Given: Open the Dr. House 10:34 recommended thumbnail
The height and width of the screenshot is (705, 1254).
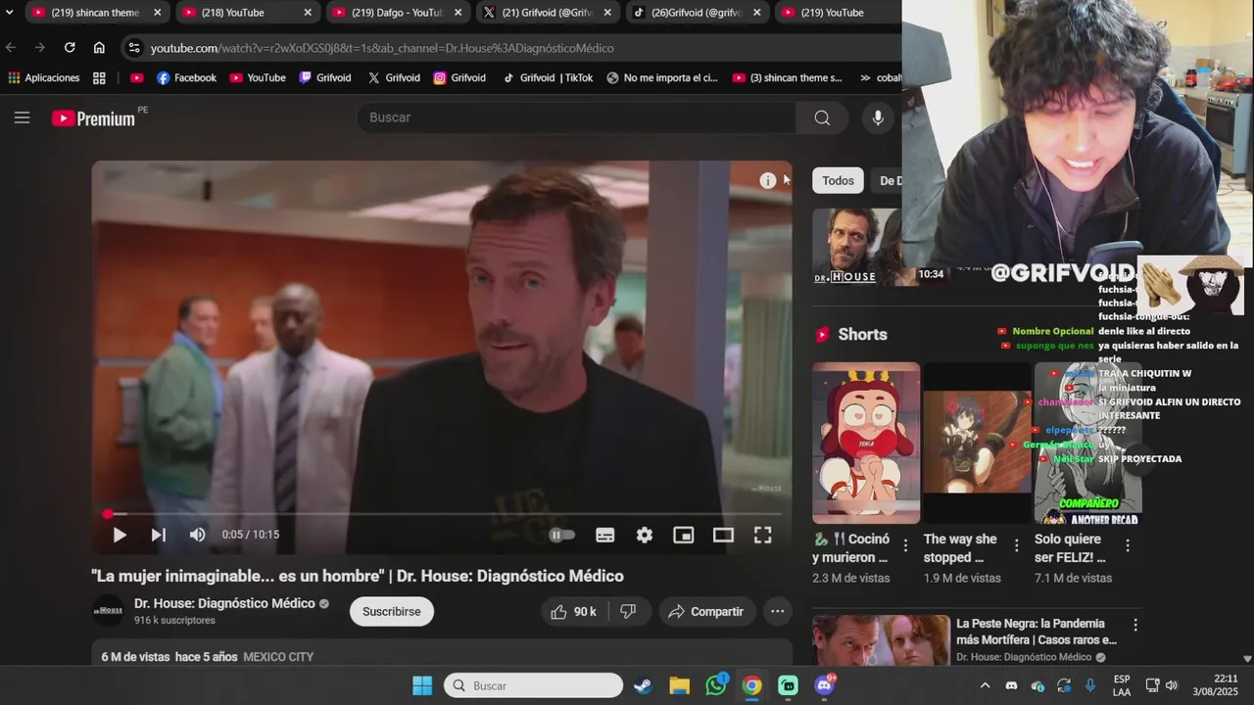Looking at the screenshot, I should coord(856,247).
